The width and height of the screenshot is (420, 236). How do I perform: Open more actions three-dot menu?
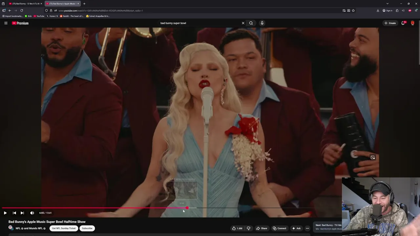[x=307, y=228]
